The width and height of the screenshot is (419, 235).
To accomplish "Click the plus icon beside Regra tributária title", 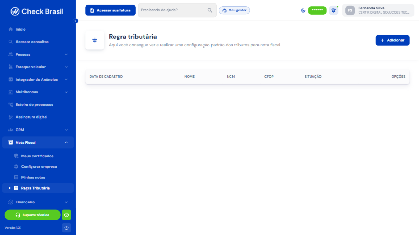I will click(95, 40).
